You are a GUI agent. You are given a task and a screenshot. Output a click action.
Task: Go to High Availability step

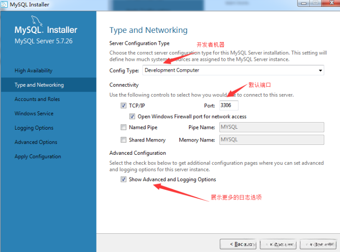pos(33,71)
